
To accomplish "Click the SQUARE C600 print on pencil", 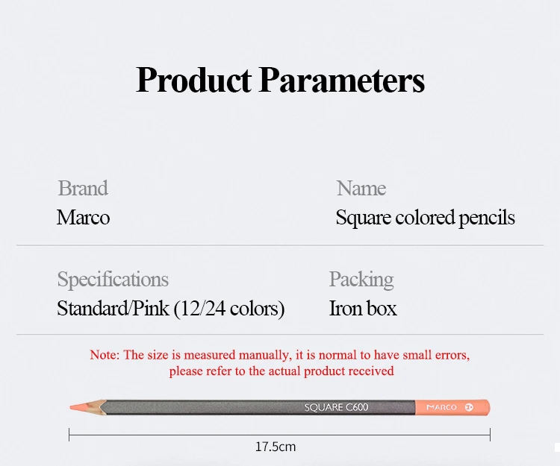I will click(336, 407).
